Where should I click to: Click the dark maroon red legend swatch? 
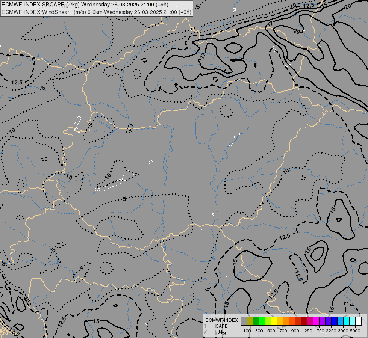[x=304, y=321]
